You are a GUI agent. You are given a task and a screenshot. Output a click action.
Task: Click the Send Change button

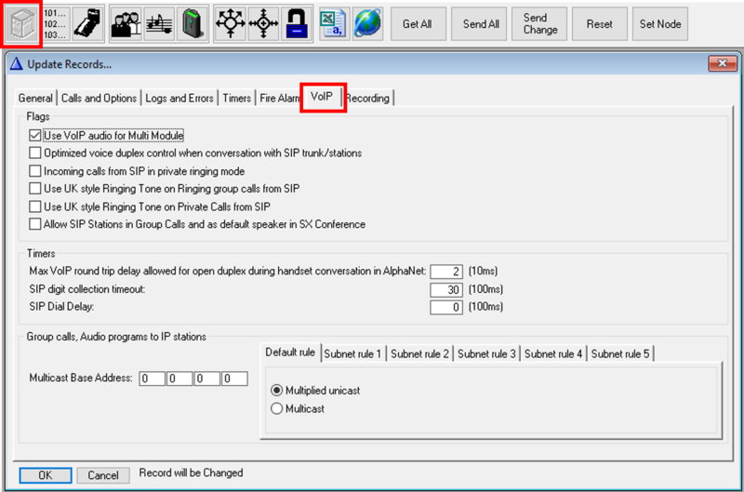(540, 24)
